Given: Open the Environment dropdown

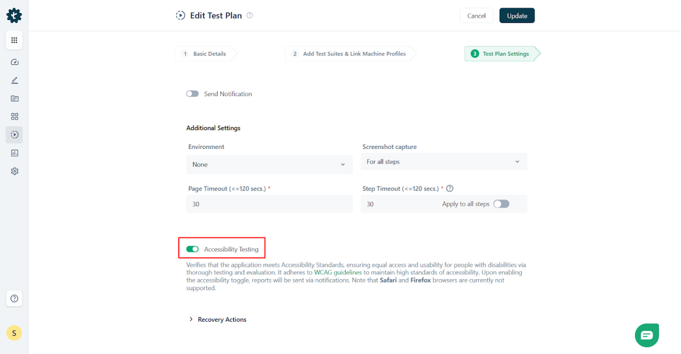Looking at the screenshot, I should 269,164.
